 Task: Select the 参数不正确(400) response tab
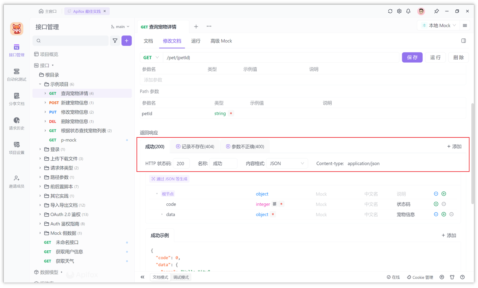[x=245, y=147]
